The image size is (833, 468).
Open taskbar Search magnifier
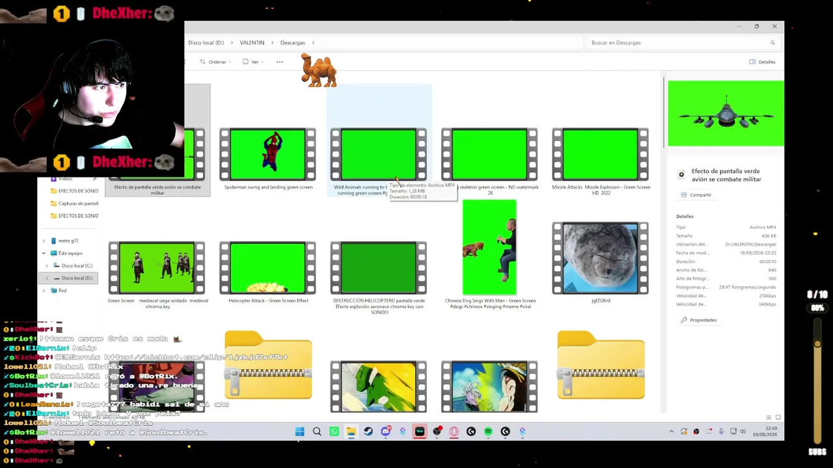tap(317, 432)
